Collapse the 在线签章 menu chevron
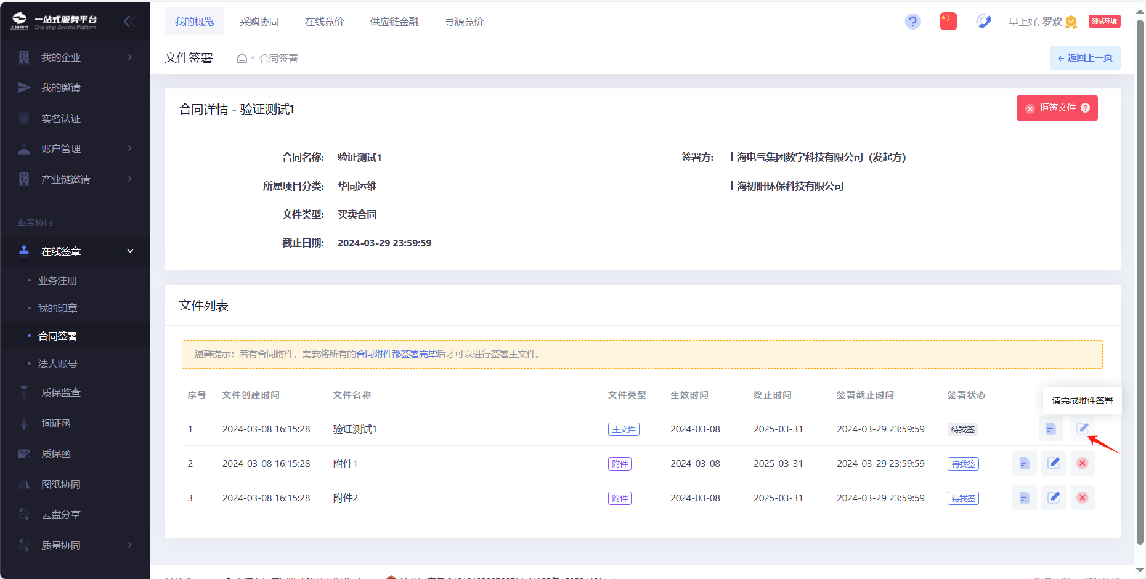Image resolution: width=1146 pixels, height=579 pixels. point(130,251)
